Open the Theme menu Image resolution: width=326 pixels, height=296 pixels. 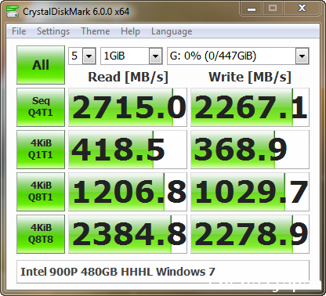(96, 31)
